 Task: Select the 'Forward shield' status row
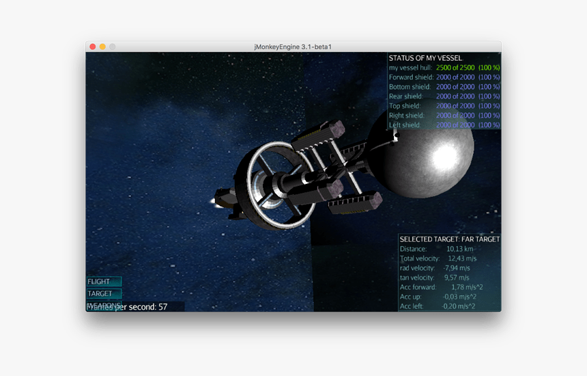(x=444, y=77)
